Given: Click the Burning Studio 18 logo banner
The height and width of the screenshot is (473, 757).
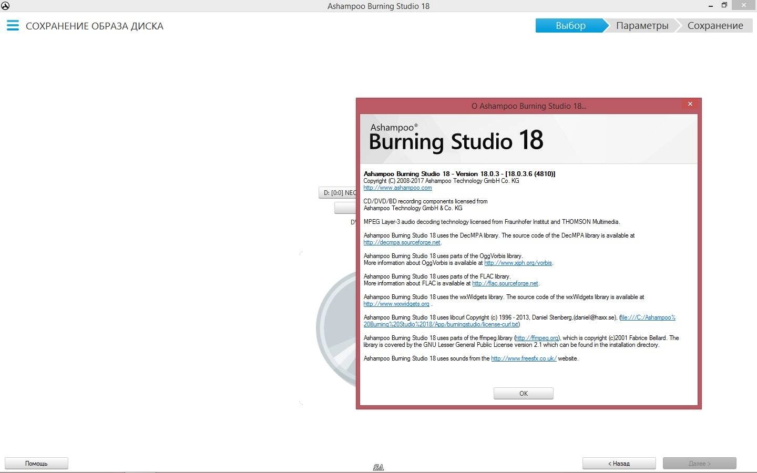Looking at the screenshot, I should 528,139.
